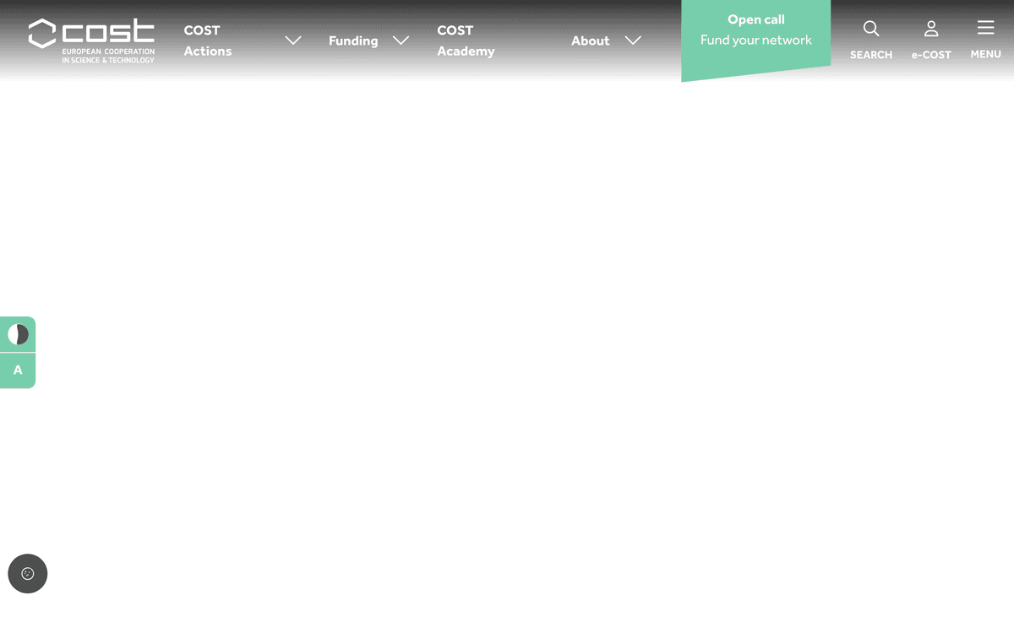1014x633 pixels.
Task: Expand the chevron next to About
Action: 633,41
